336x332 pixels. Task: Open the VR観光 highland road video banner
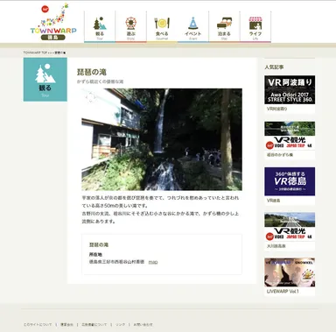pyautogui.click(x=290, y=227)
